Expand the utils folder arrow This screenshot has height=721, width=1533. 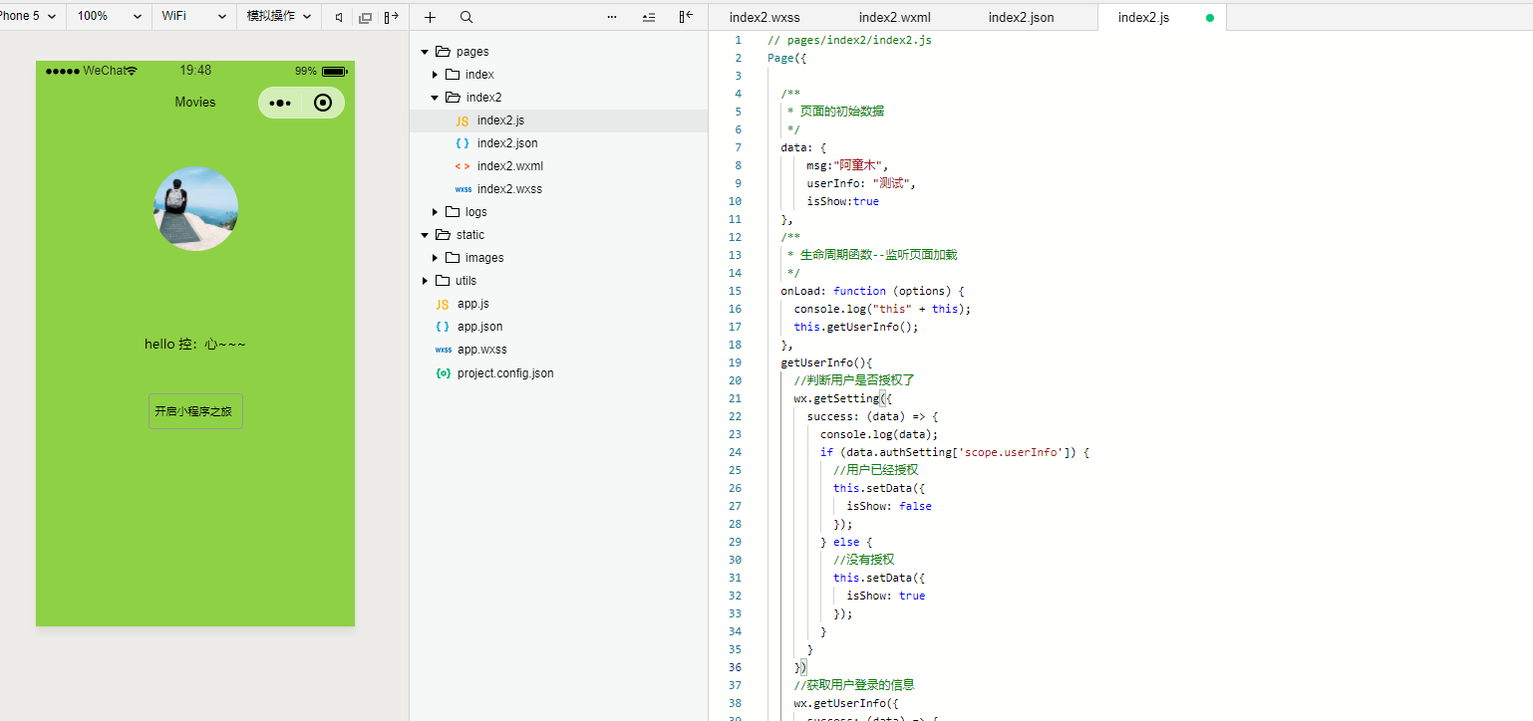[x=425, y=281]
